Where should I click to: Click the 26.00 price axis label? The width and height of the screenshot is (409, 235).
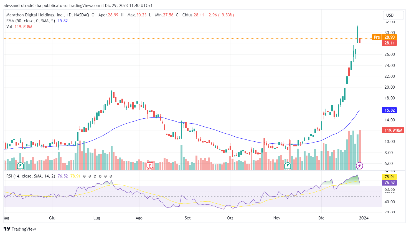pos(389,54)
